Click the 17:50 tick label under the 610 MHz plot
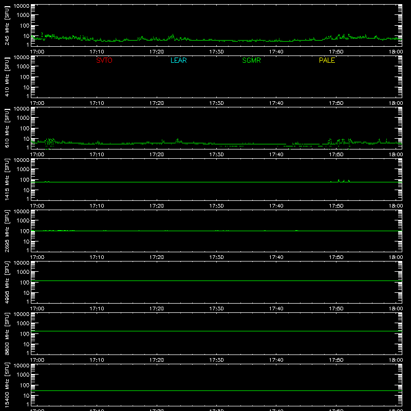Viewport: 411px width, 411px height. click(336, 155)
